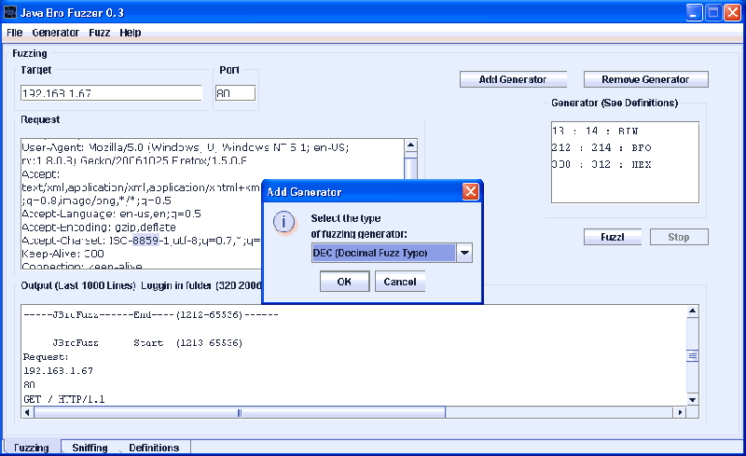Click the Output area scroll down arrow
This screenshot has width=746, height=456.
(x=692, y=400)
